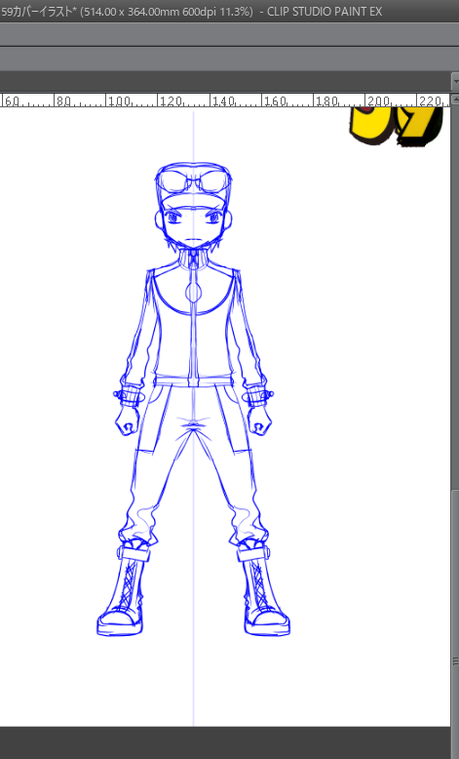Click the yellow '59' logo graphic on the canvas
The image size is (459, 759).
click(x=396, y=126)
